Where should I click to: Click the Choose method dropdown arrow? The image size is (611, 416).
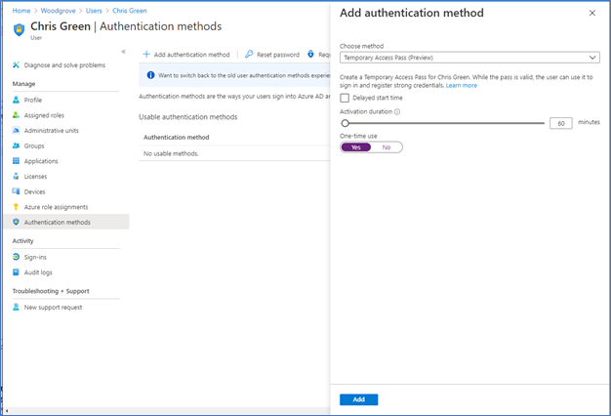[592, 58]
